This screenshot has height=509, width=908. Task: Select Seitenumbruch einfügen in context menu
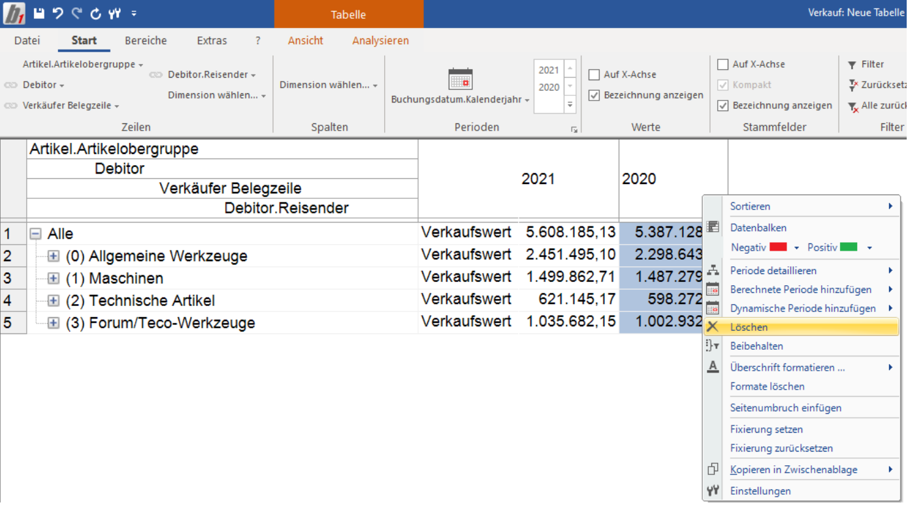point(801,408)
